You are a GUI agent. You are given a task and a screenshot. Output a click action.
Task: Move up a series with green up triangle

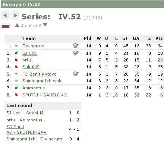[17, 25]
